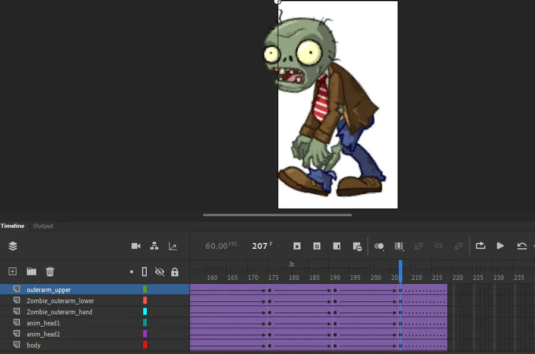Click the stage horizontal scrollbar
Viewport: 535px width, 354px height.
click(x=277, y=215)
